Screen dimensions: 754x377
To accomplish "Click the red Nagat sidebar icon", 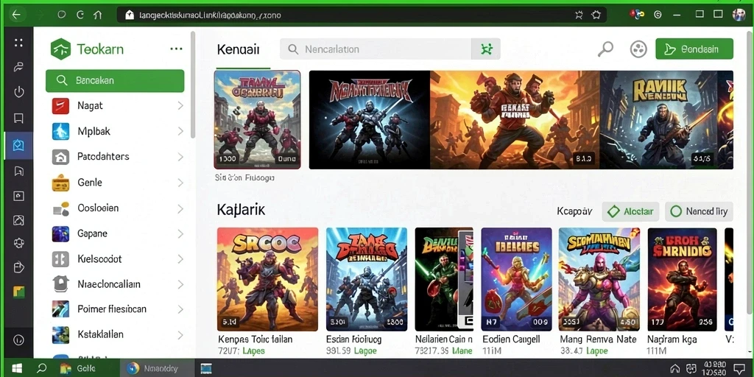I will tap(60, 105).
